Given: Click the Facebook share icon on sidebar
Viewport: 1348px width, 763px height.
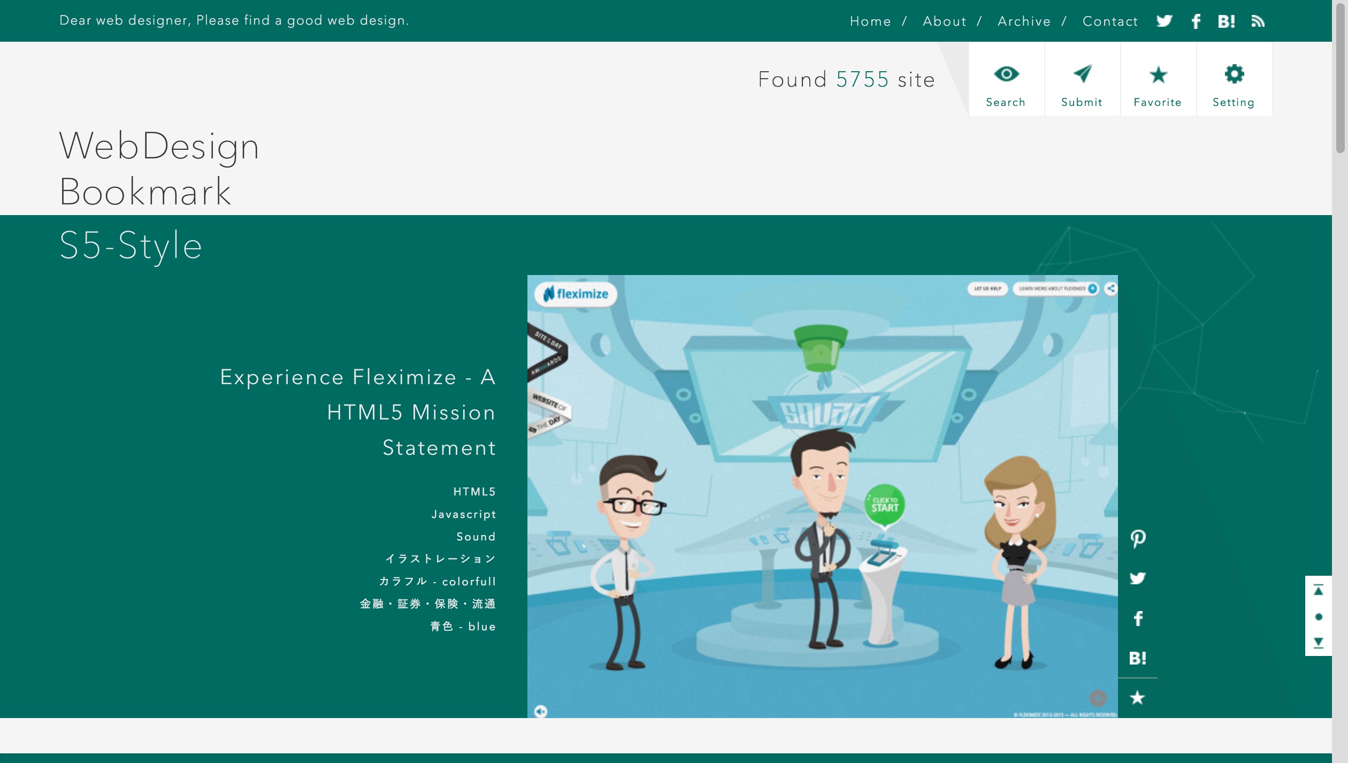Looking at the screenshot, I should [1137, 619].
